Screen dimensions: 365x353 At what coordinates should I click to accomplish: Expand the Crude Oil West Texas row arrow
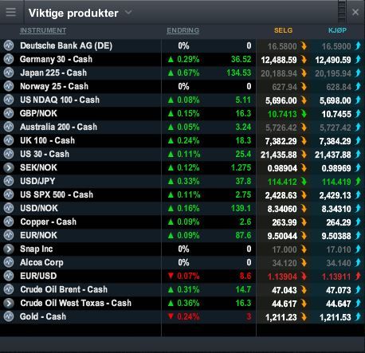[x=9, y=303]
